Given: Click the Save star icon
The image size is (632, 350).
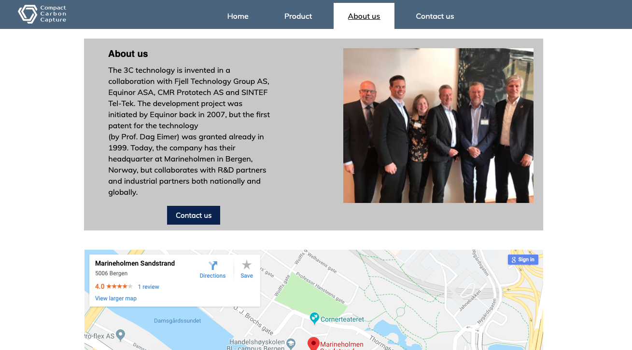Looking at the screenshot, I should [x=247, y=265].
